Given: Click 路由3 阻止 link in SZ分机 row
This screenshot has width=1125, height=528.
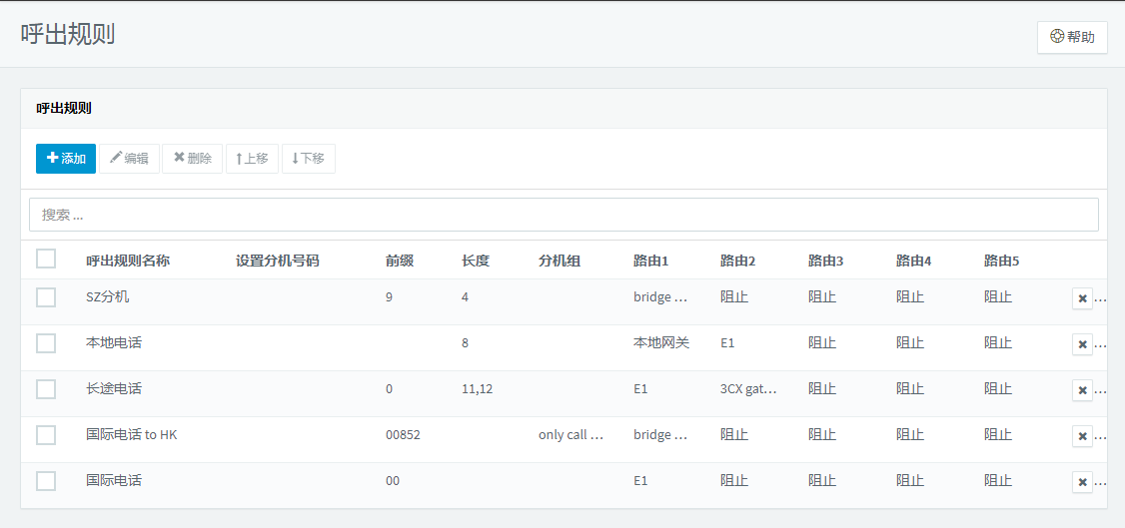Looking at the screenshot, I should [822, 296].
